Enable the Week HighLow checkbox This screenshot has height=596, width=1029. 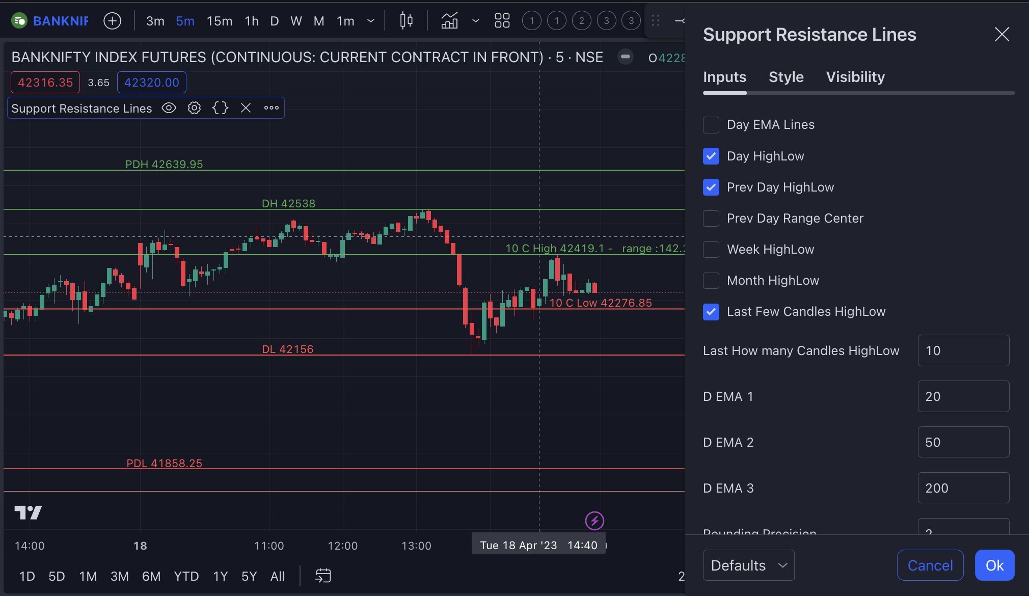[711, 249]
